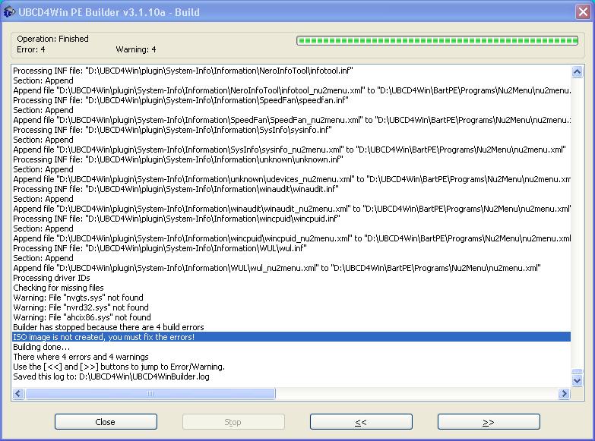Click the horizontal scrollbar right arrow

(x=564, y=394)
